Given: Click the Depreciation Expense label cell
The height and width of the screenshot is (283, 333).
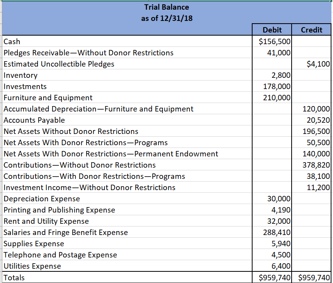Looking at the screenshot, I should 41,199.
